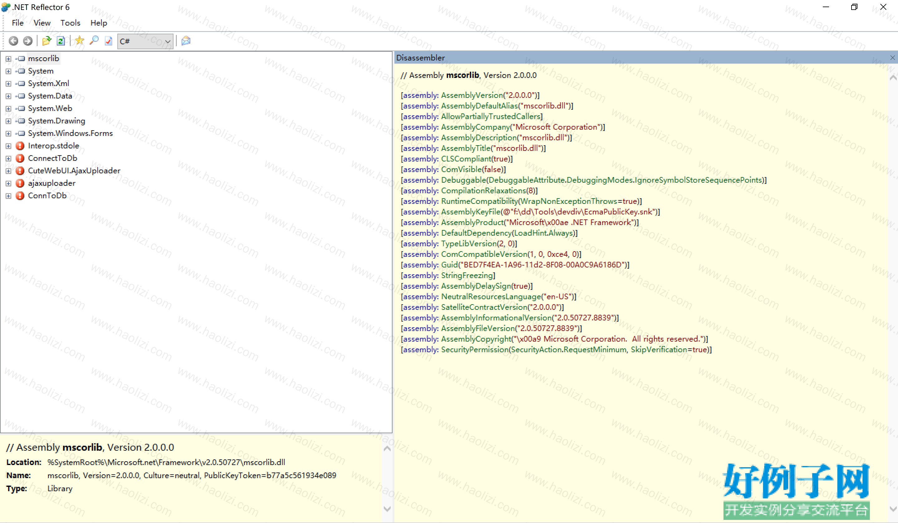This screenshot has height=523, width=898.
Task: Click the System.Web assembly icon
Action: click(x=20, y=108)
